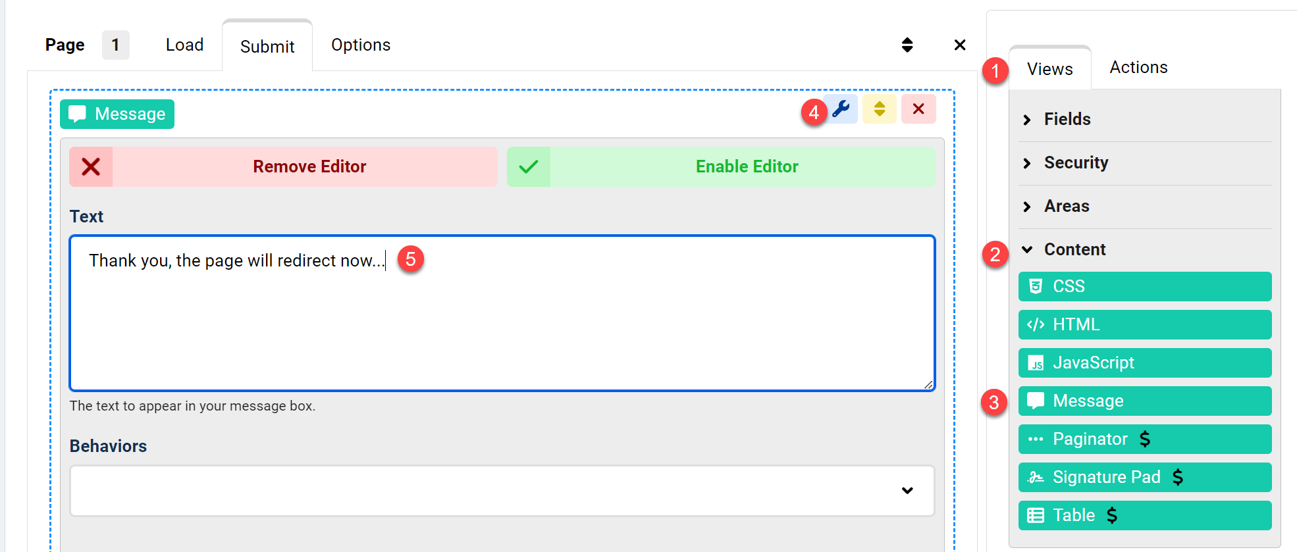Viewport: 1297px width, 552px height.
Task: Click the Paginator content button
Action: coord(1145,439)
